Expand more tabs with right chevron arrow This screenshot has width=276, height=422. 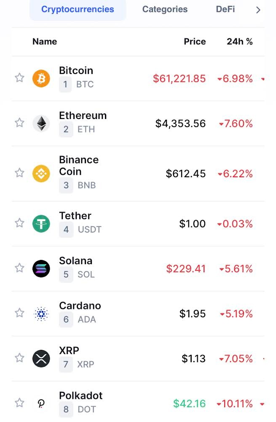tap(258, 10)
